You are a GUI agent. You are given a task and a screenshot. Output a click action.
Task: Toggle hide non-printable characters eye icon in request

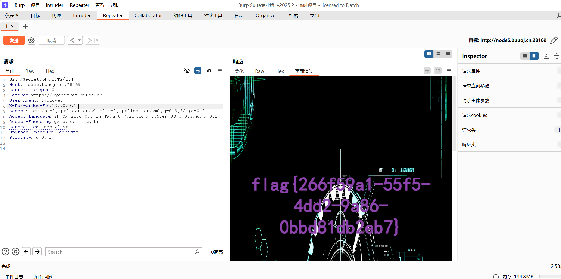pyautogui.click(x=187, y=71)
